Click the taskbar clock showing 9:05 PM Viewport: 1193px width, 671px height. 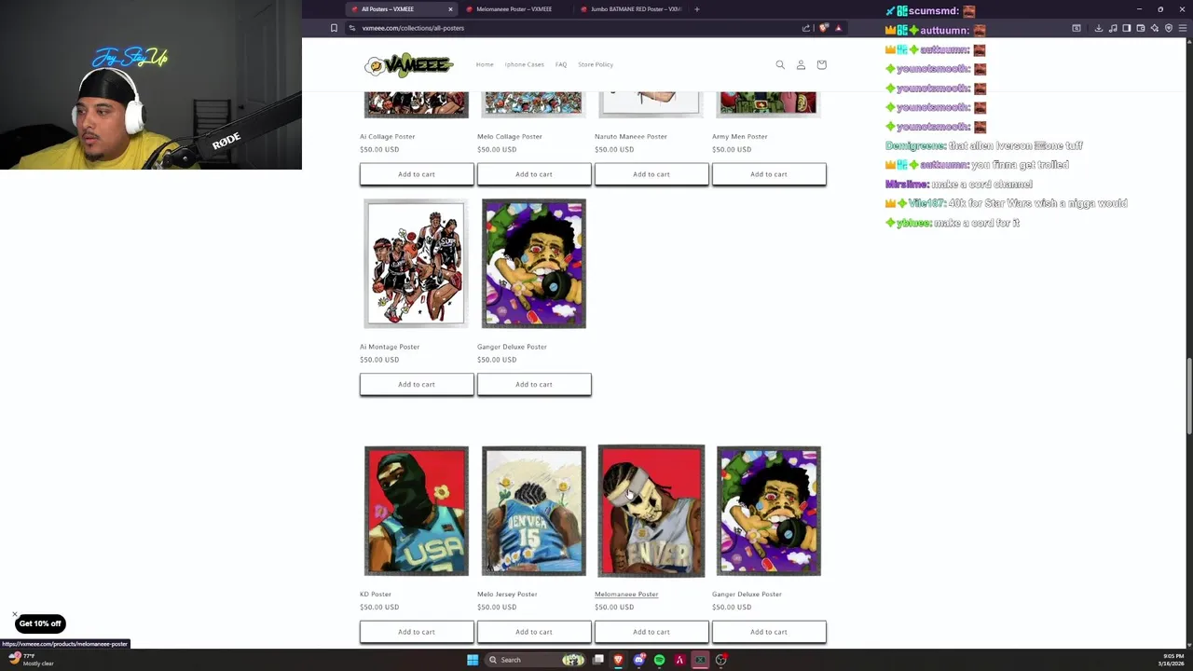(1171, 660)
